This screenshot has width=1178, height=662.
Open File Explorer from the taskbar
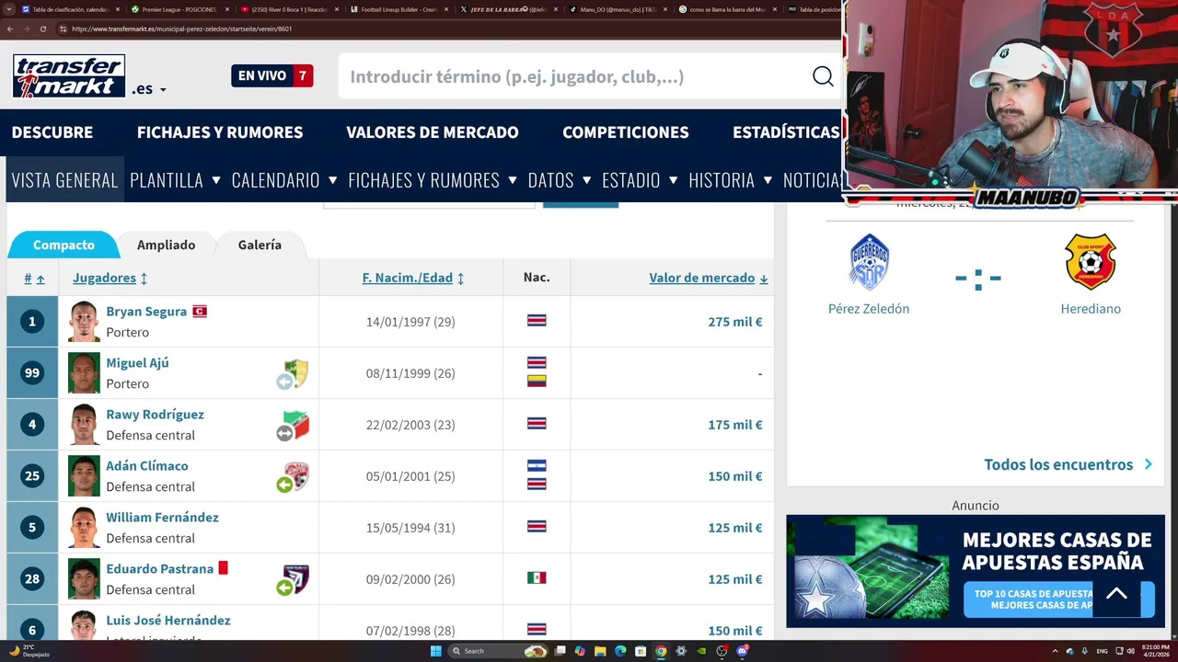tap(600, 651)
